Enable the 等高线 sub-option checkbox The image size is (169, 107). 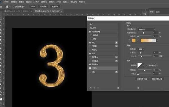click(x=91, y=35)
